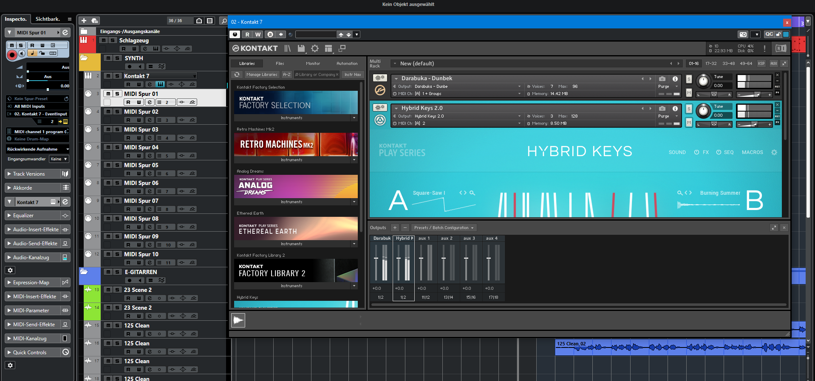The image size is (815, 381).
Task: Click the A-Z sort button
Action: click(x=287, y=75)
